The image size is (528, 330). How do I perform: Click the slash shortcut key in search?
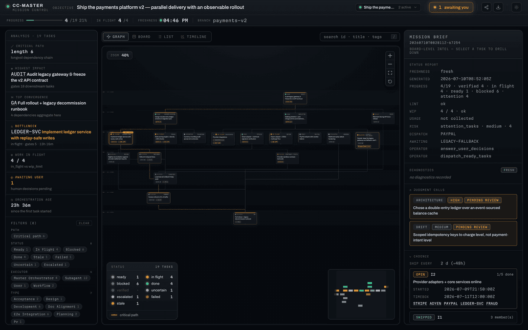point(394,37)
